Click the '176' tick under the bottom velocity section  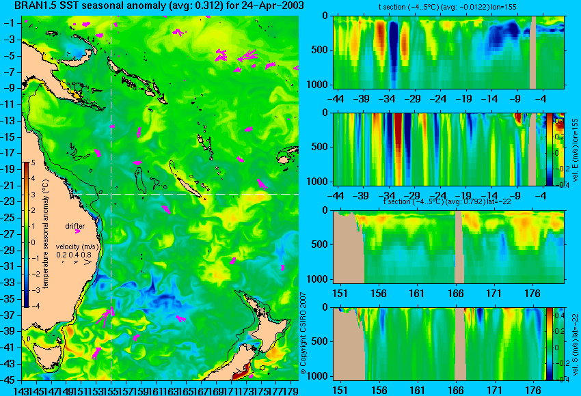point(534,390)
